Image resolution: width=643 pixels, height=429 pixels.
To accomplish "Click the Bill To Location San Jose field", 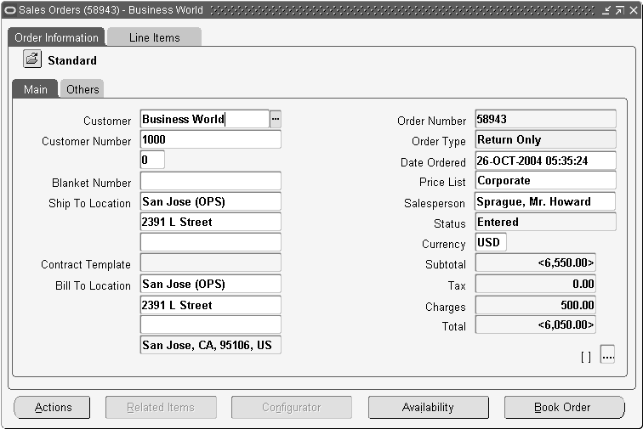I will (x=211, y=284).
